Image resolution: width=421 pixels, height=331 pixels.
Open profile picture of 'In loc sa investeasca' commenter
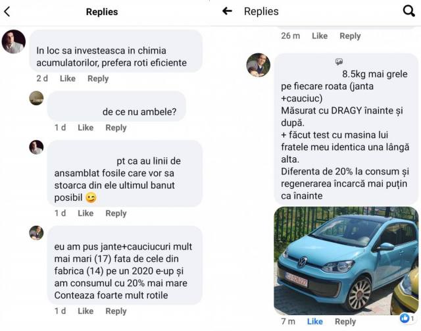pos(14,41)
